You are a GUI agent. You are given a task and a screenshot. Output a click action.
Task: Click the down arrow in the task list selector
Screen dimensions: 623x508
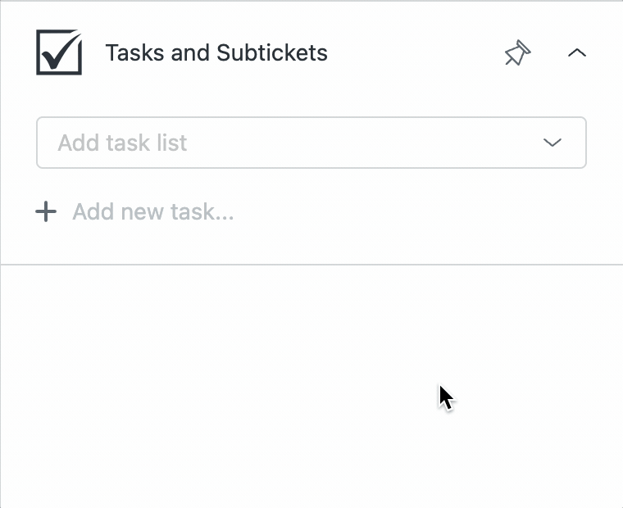click(553, 143)
